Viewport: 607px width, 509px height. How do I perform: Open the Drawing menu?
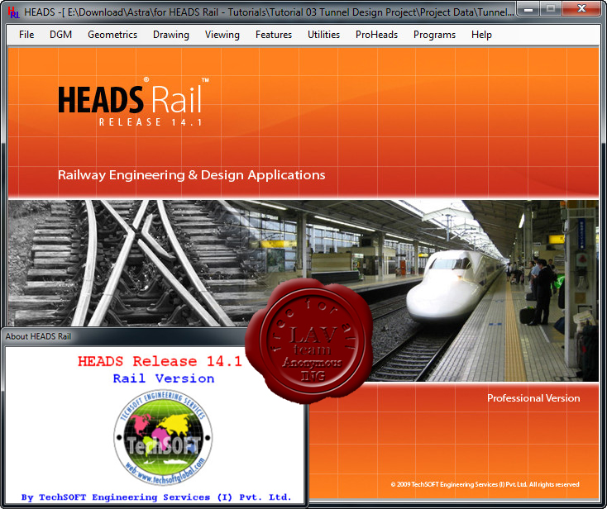click(x=170, y=35)
